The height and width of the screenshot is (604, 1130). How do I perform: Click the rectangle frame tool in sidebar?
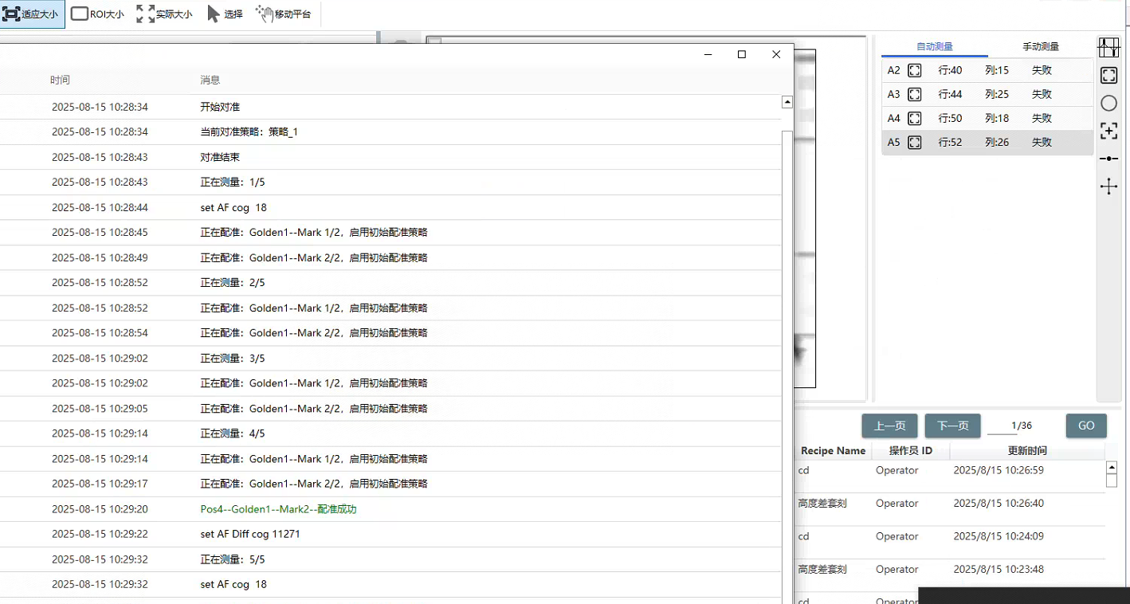pyautogui.click(x=1108, y=76)
